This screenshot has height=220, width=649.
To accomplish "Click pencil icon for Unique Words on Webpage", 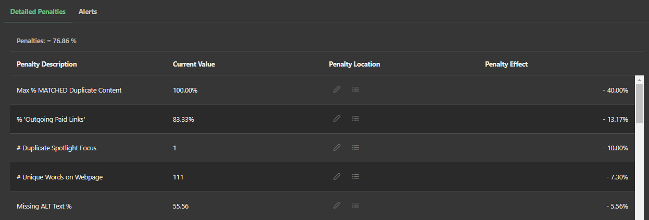I will (x=337, y=177).
